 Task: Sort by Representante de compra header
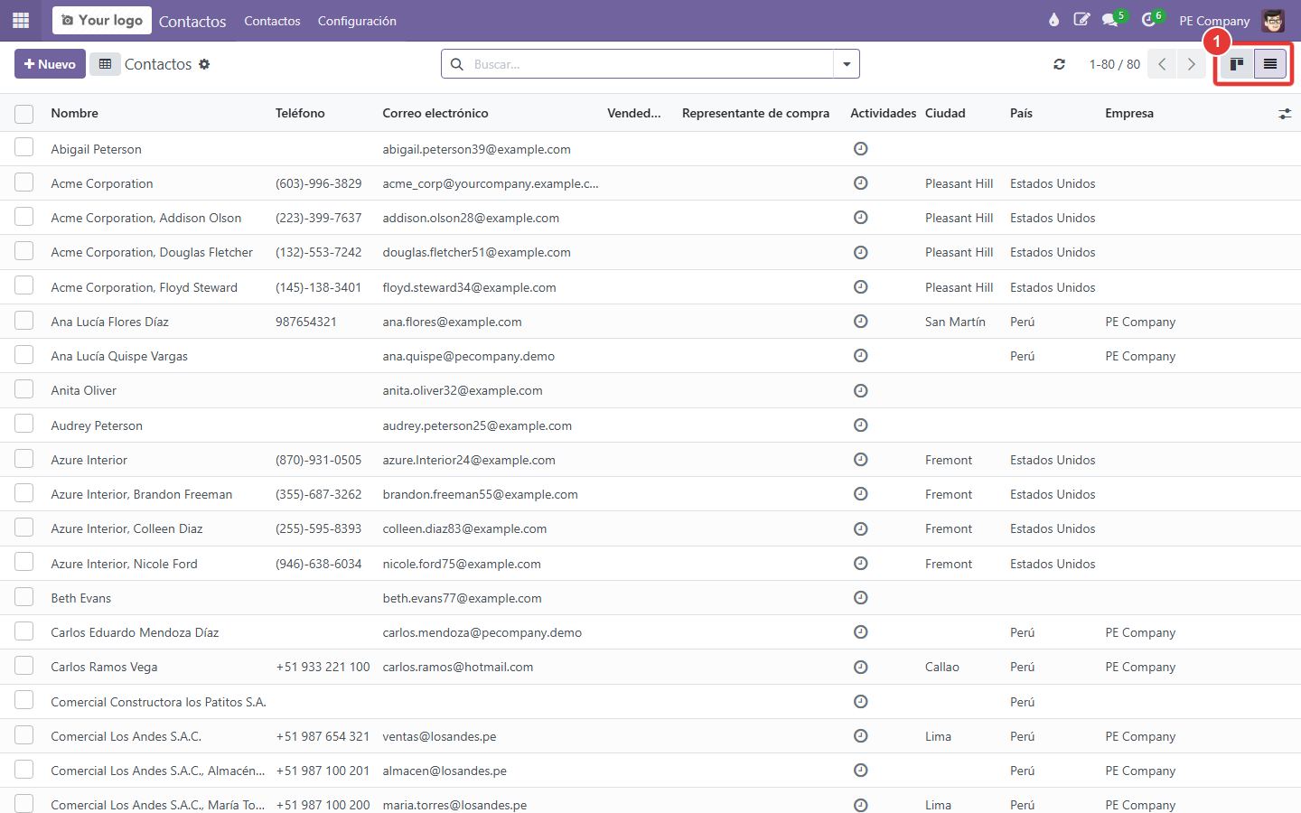coord(755,114)
